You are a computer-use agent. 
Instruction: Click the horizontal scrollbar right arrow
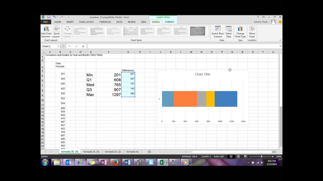[x=278, y=152]
